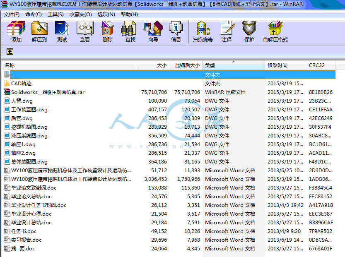Viewport: 345px width, 257px height.
Task: Click the 任务书.doc Word icon
Action: pos(7,231)
